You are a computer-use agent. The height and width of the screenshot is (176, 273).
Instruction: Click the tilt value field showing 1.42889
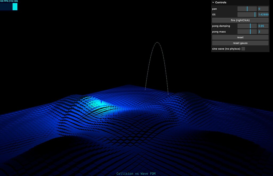(263, 14)
